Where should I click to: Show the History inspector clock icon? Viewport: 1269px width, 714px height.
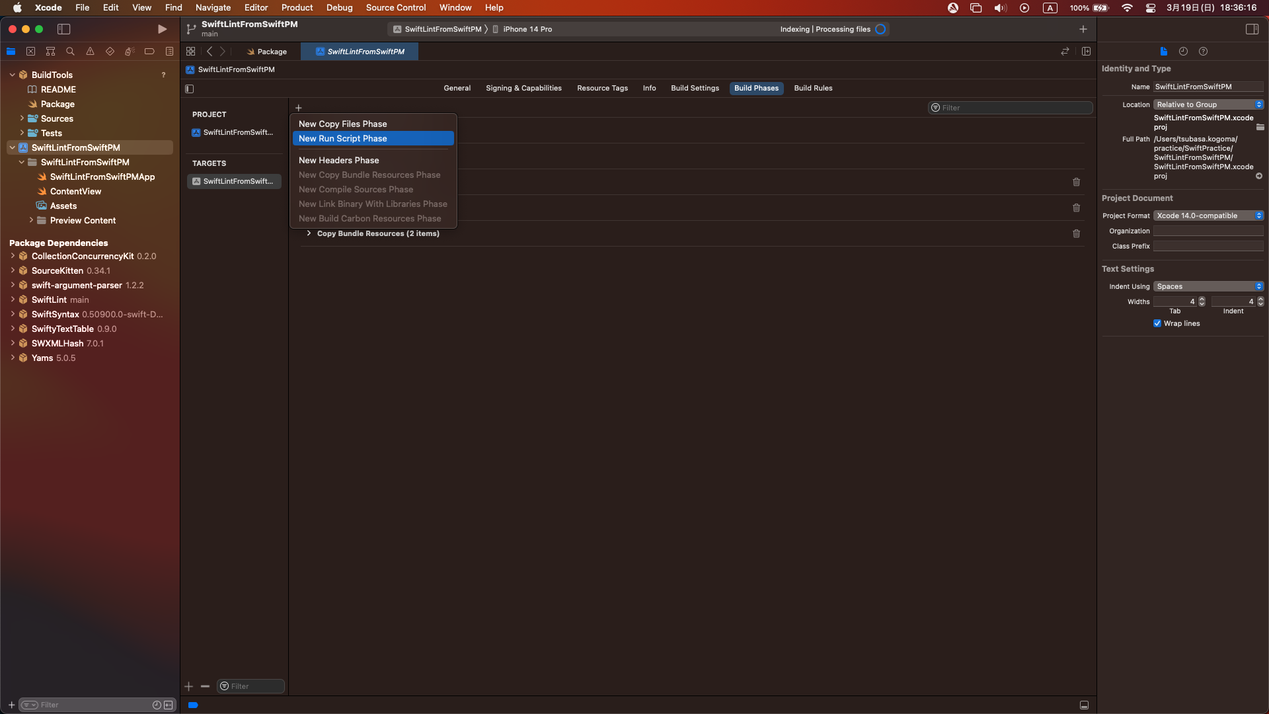[x=1183, y=52]
